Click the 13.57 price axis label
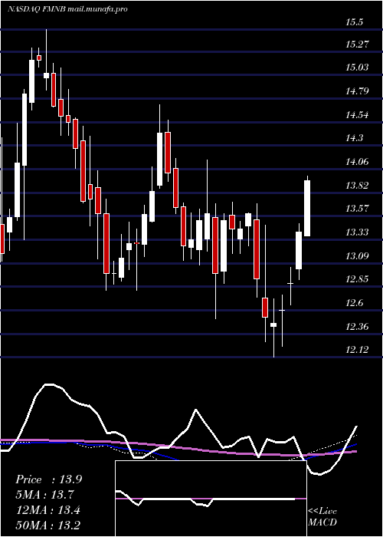The width and height of the screenshot is (383, 537). click(x=358, y=209)
